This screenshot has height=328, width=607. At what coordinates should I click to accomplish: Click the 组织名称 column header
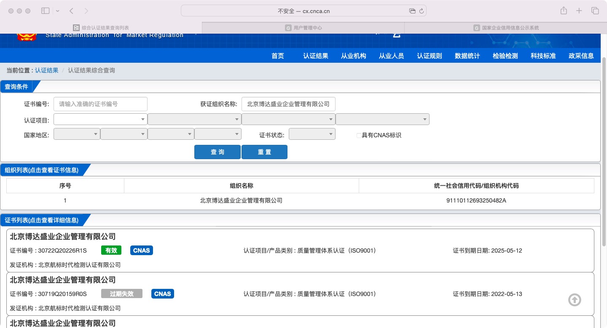click(x=242, y=186)
